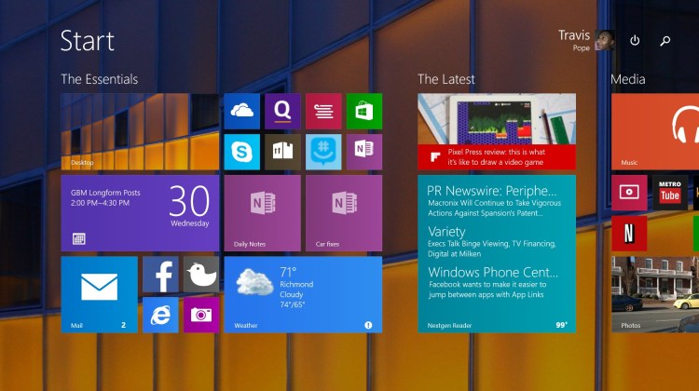
Task: Click the search magnifier icon
Action: coord(665,41)
